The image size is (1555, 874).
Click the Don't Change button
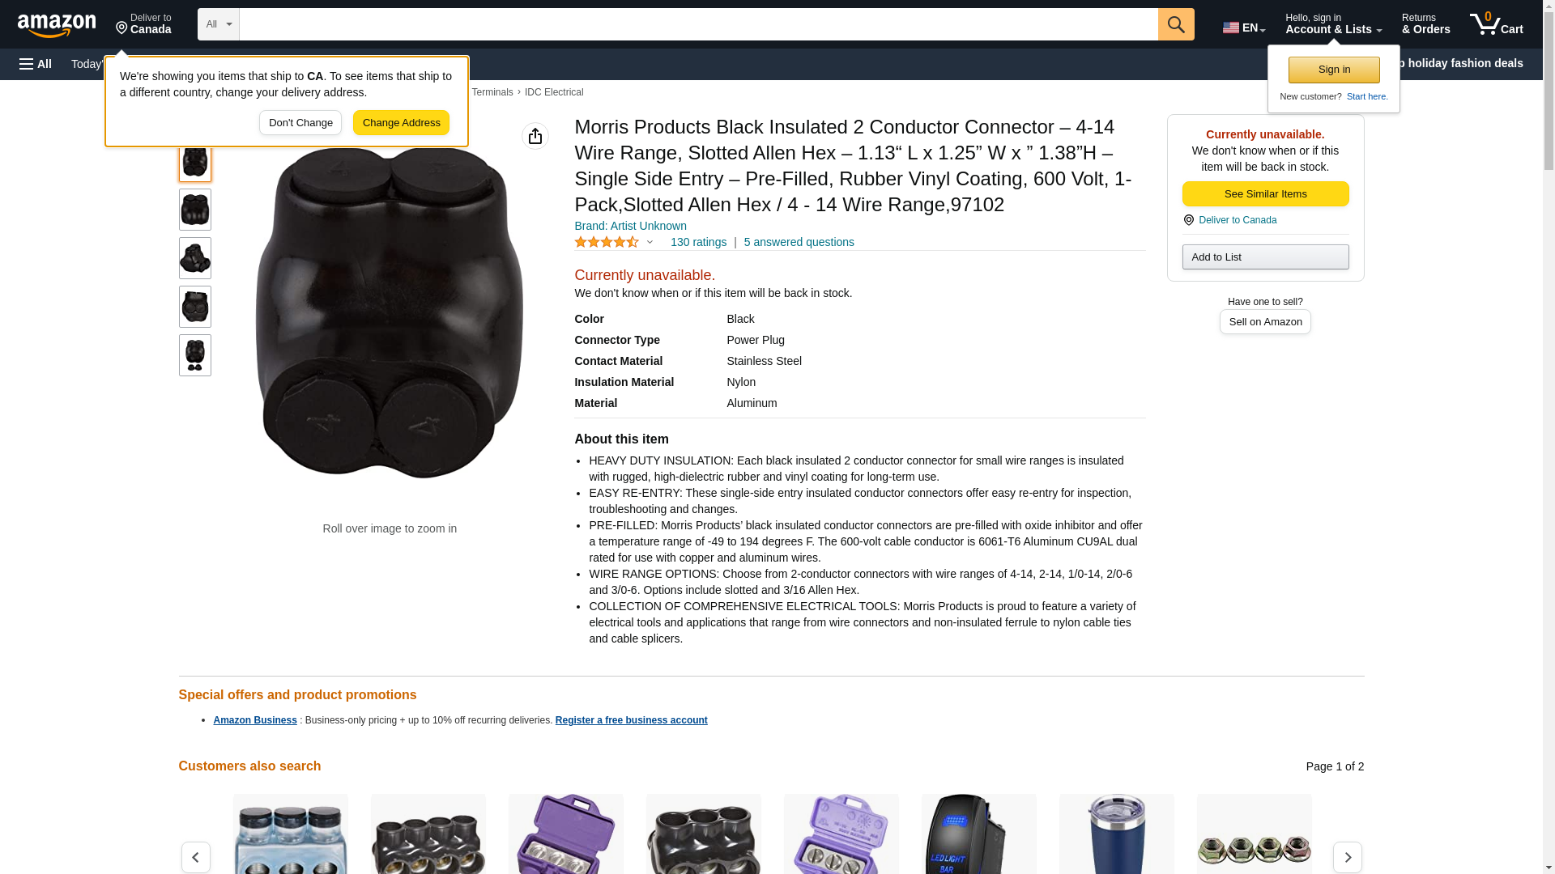[300, 123]
